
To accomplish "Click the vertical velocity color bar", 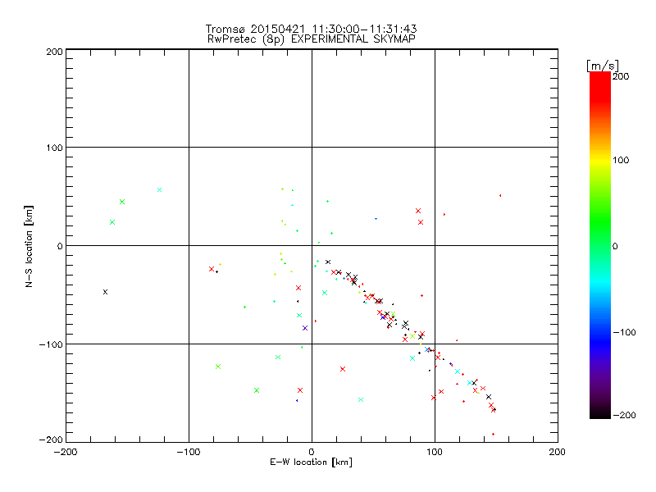I will point(600,244).
